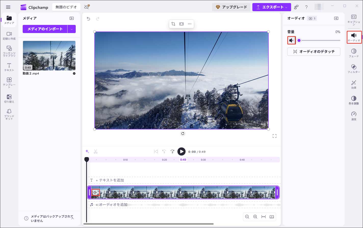Open the メディアのインポート dropdown arrow

click(72, 29)
